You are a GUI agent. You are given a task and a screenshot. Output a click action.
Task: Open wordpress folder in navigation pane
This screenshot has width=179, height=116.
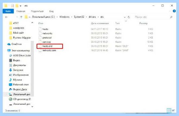click(18, 28)
